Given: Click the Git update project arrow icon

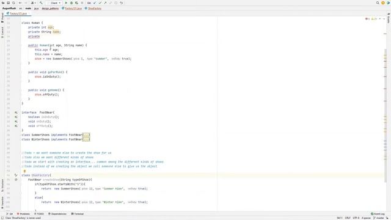Looking at the screenshot, I should click(95, 2).
